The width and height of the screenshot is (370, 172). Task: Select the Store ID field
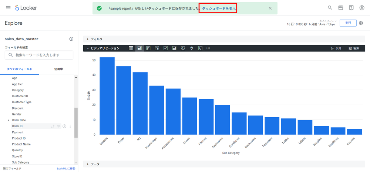tap(17, 156)
